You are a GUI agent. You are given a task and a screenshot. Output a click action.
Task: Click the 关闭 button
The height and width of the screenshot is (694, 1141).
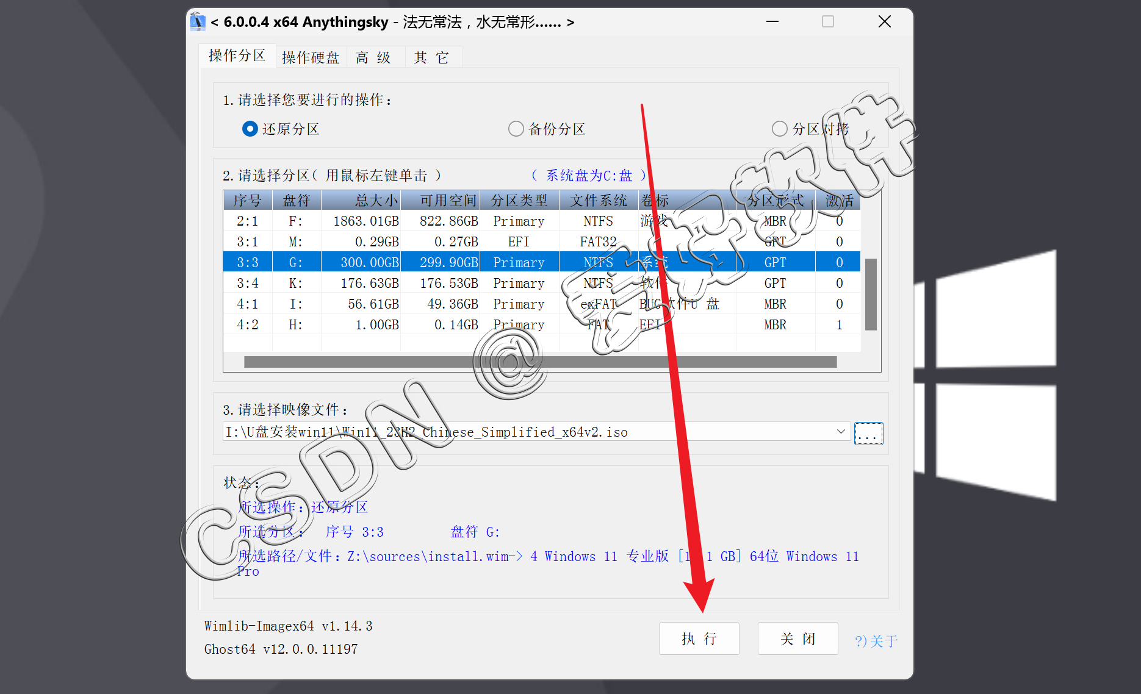[x=797, y=639]
